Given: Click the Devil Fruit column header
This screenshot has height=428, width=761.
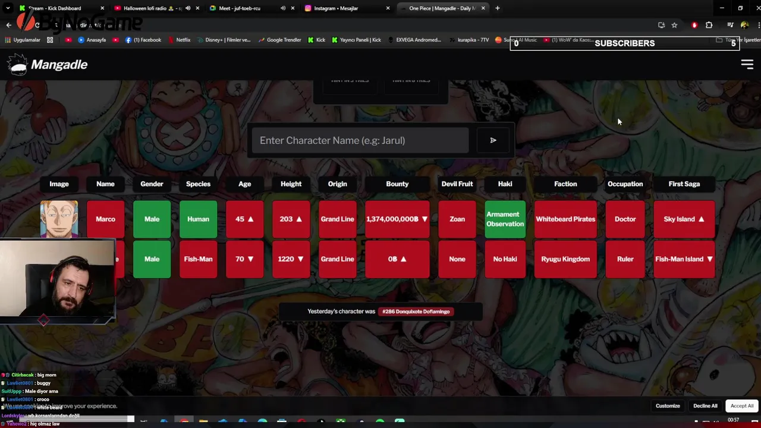Looking at the screenshot, I should point(457,184).
